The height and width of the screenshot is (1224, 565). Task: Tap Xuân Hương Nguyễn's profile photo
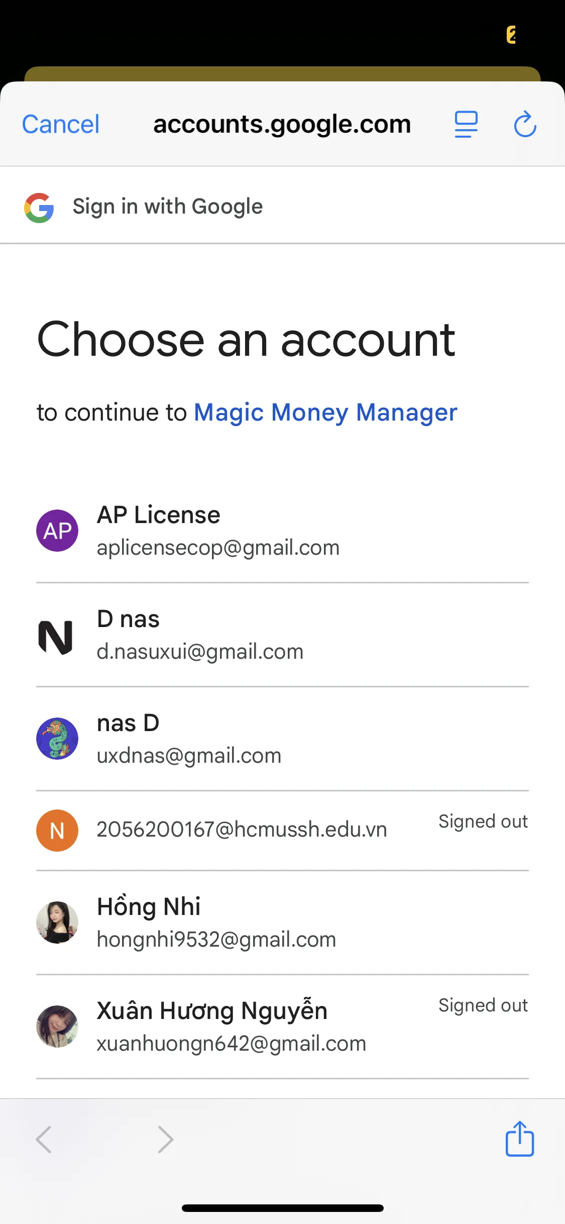[x=57, y=1027]
